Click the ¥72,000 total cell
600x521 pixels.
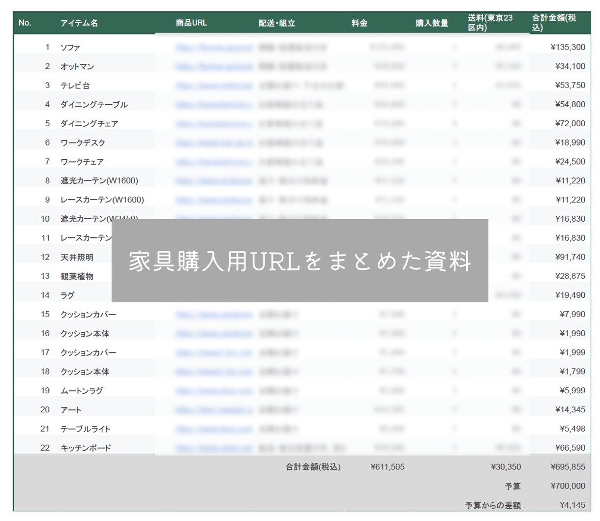[570, 123]
